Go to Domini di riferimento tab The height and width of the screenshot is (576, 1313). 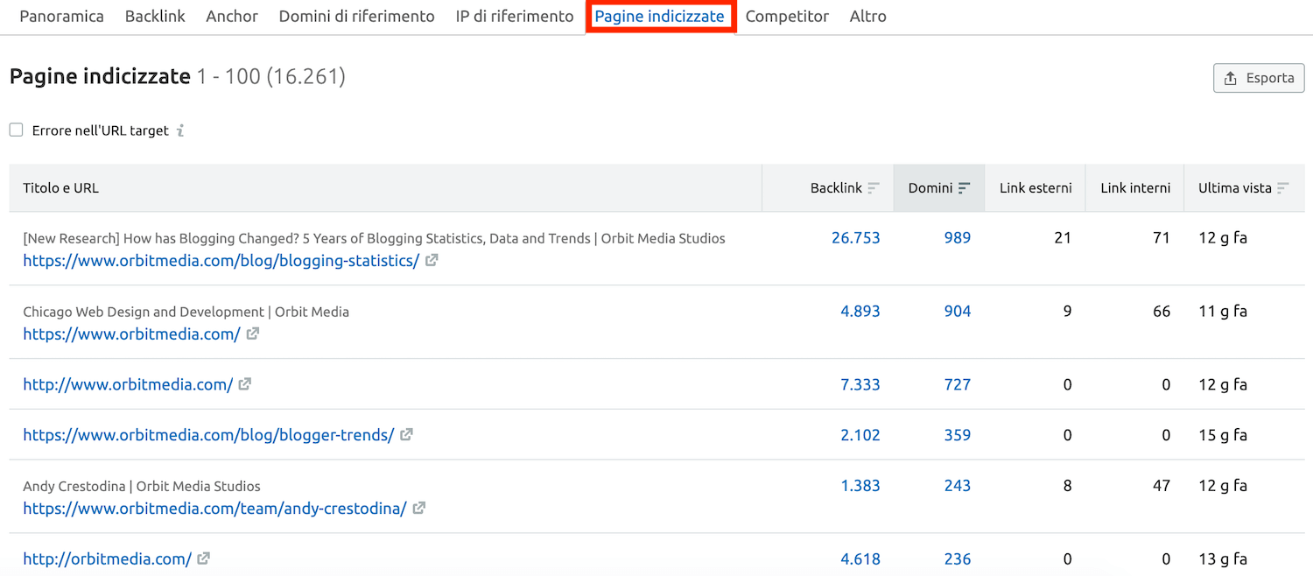coord(356,17)
